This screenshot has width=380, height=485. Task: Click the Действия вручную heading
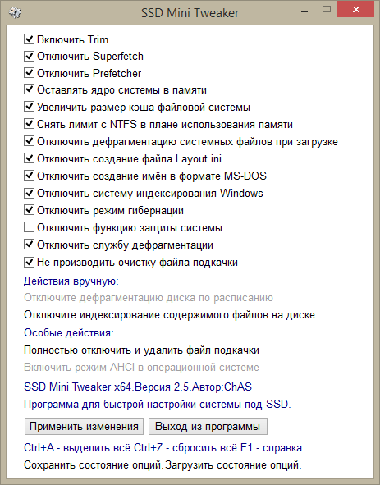coord(71,281)
